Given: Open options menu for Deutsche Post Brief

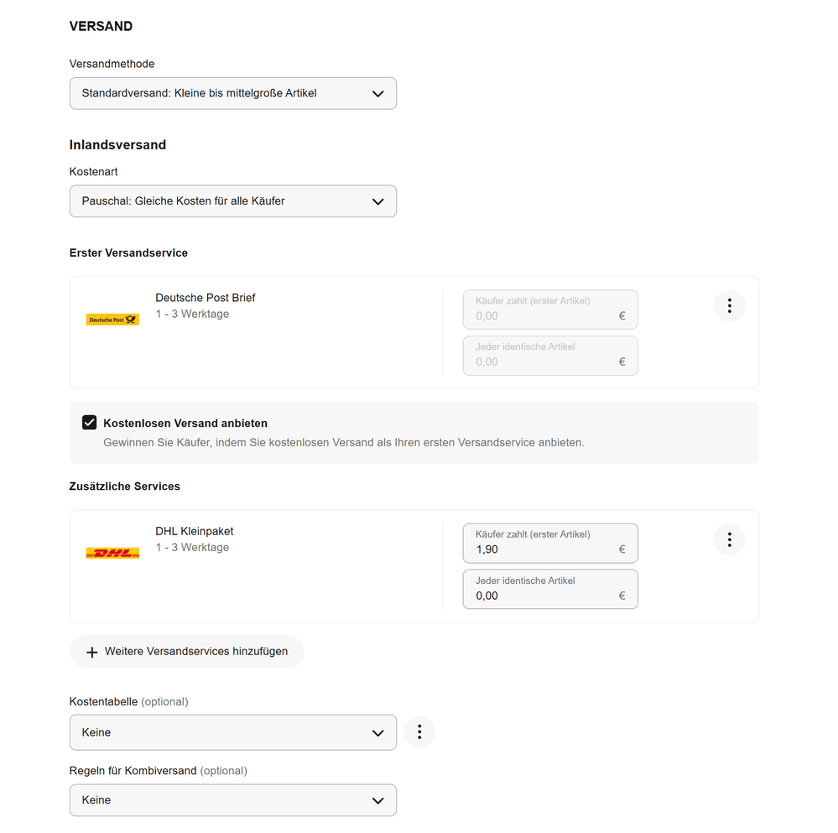Looking at the screenshot, I should click(x=729, y=306).
